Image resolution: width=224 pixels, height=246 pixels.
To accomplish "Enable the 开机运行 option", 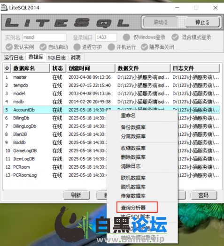I will coord(122,47).
